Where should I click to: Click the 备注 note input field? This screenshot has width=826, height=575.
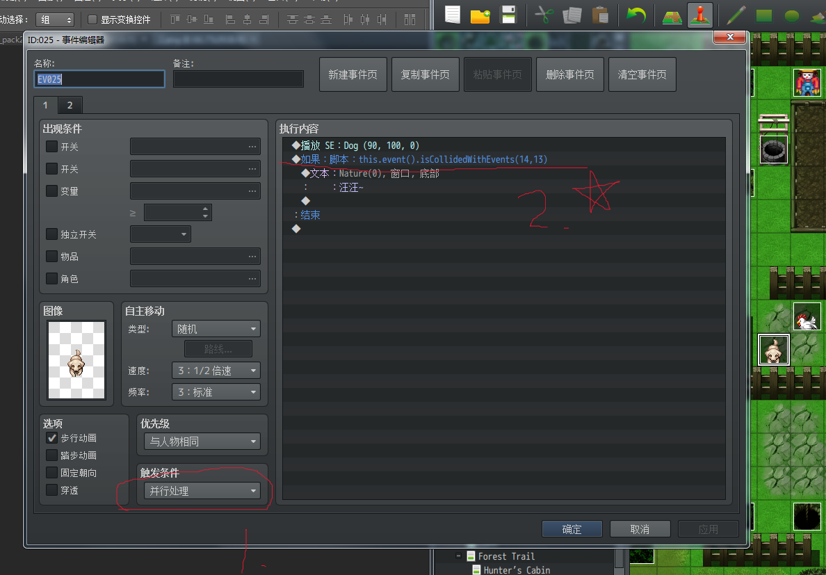coord(238,79)
